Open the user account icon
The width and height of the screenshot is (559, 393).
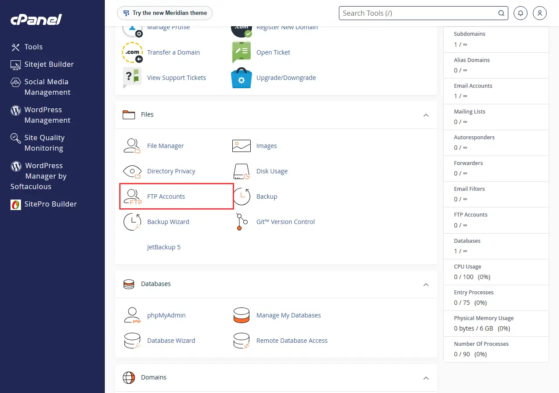[540, 13]
